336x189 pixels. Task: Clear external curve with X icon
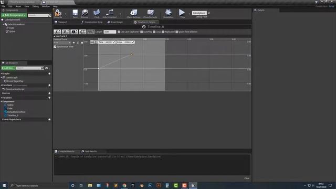point(82,43)
